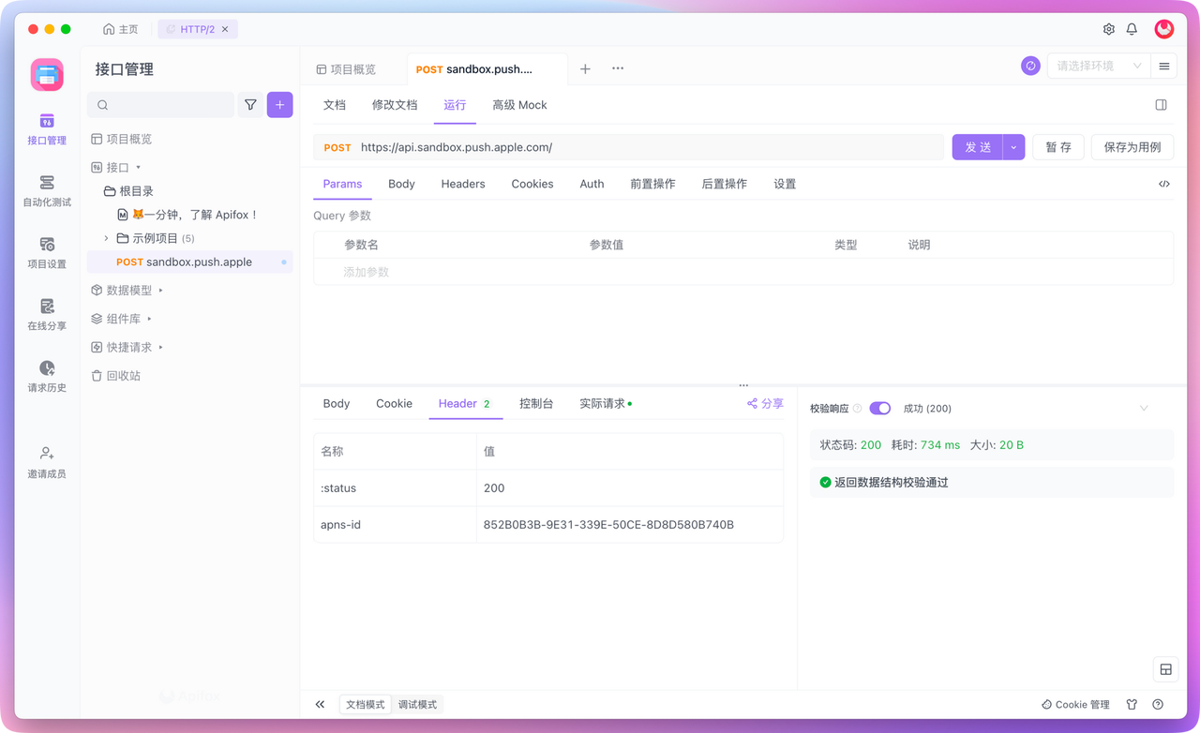Open 请求历史 in left sidebar
The height and width of the screenshot is (733, 1200).
coord(47,377)
